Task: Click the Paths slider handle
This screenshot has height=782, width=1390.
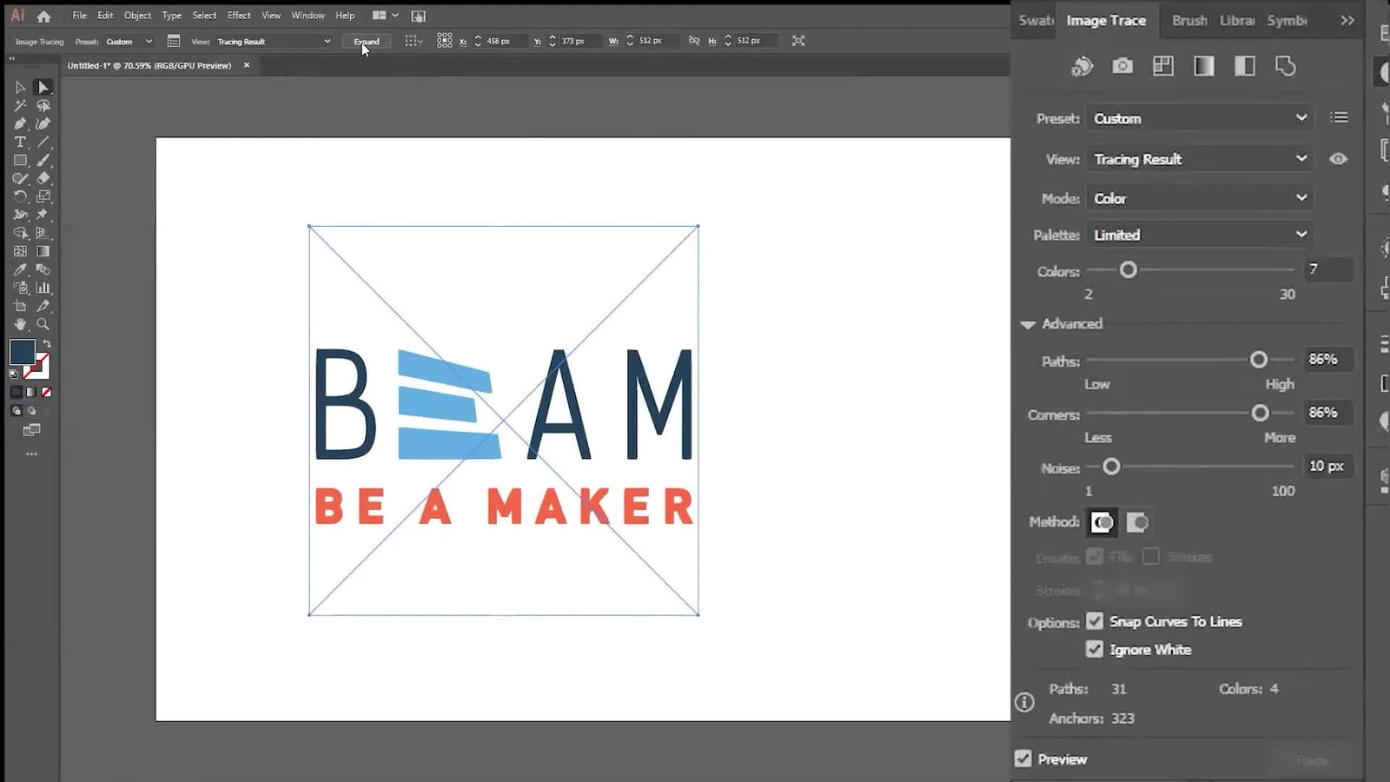Action: [1259, 360]
